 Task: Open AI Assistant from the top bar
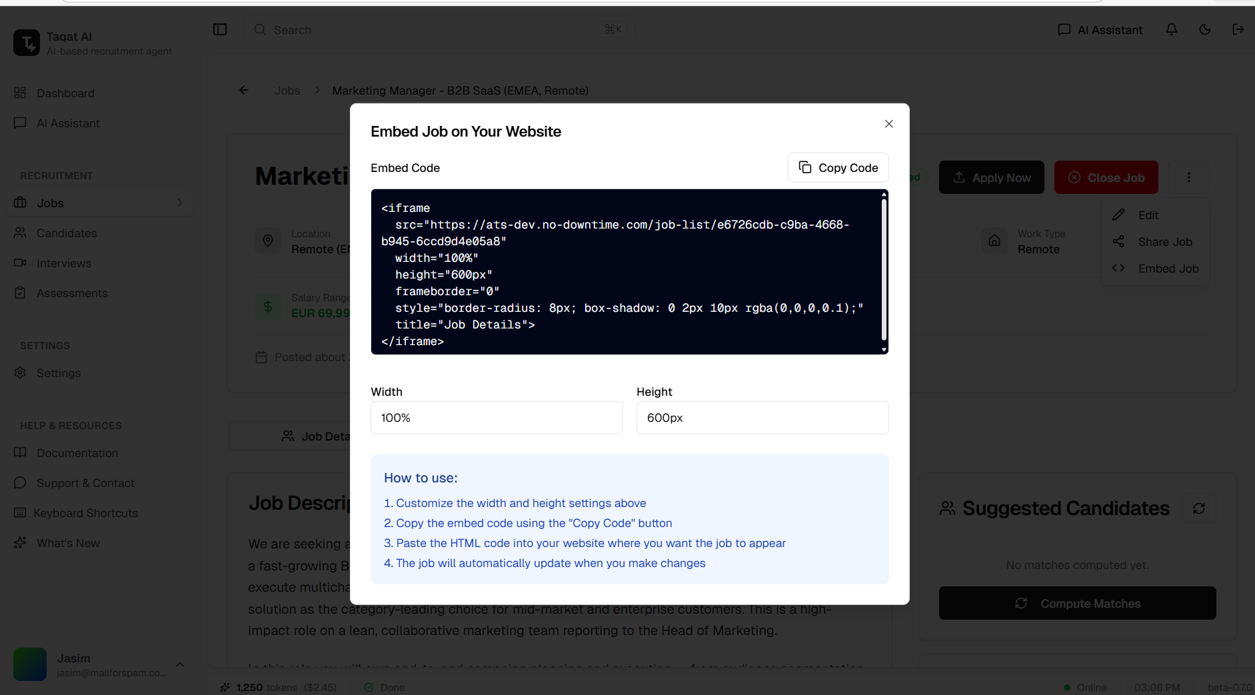click(x=1099, y=29)
